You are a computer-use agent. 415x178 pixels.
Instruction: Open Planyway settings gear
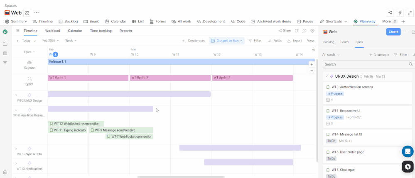(x=312, y=31)
